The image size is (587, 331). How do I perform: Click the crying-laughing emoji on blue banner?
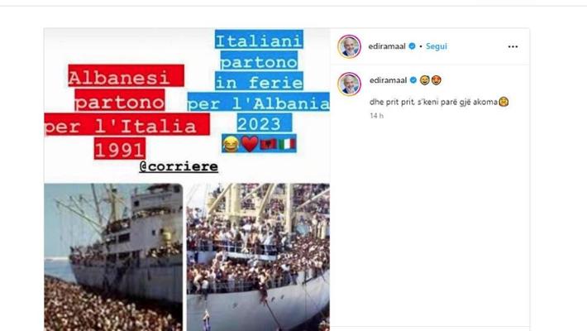[231, 144]
